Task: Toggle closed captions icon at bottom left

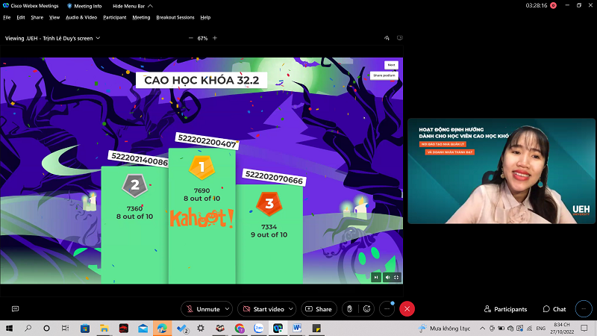Action: click(15, 309)
